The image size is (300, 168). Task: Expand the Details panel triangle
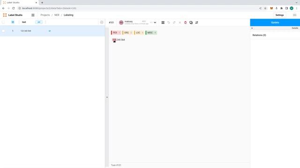252,28
